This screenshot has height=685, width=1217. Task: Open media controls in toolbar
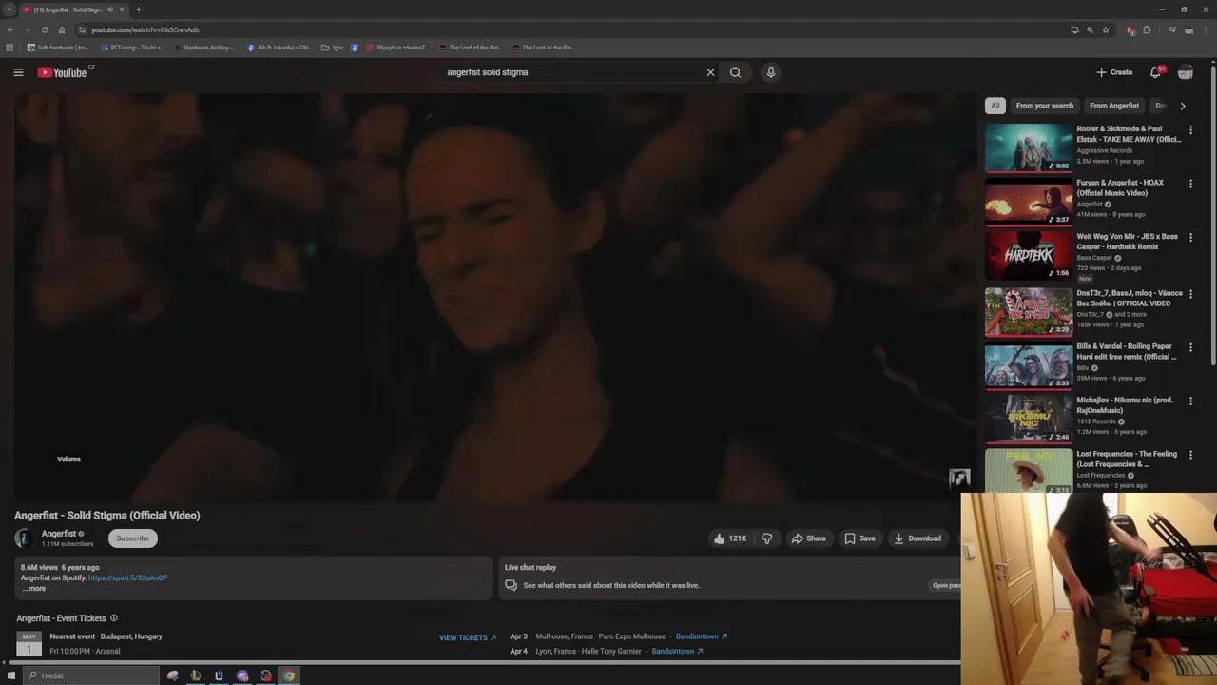point(1172,29)
